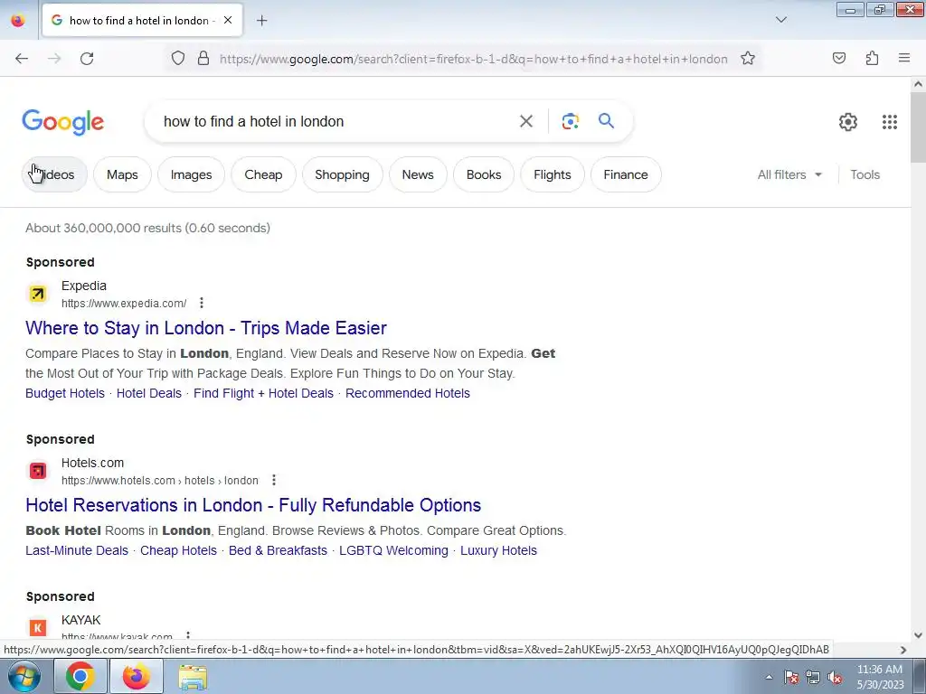This screenshot has width=926, height=694.
Task: Select the Books search filter
Action: click(484, 174)
